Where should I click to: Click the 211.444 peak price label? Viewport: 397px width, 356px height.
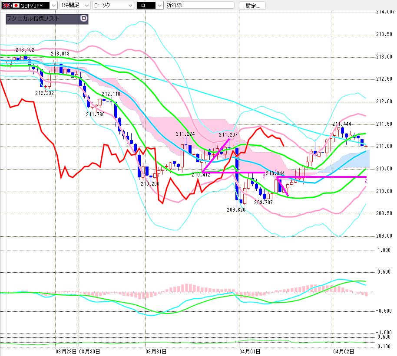(x=342, y=124)
